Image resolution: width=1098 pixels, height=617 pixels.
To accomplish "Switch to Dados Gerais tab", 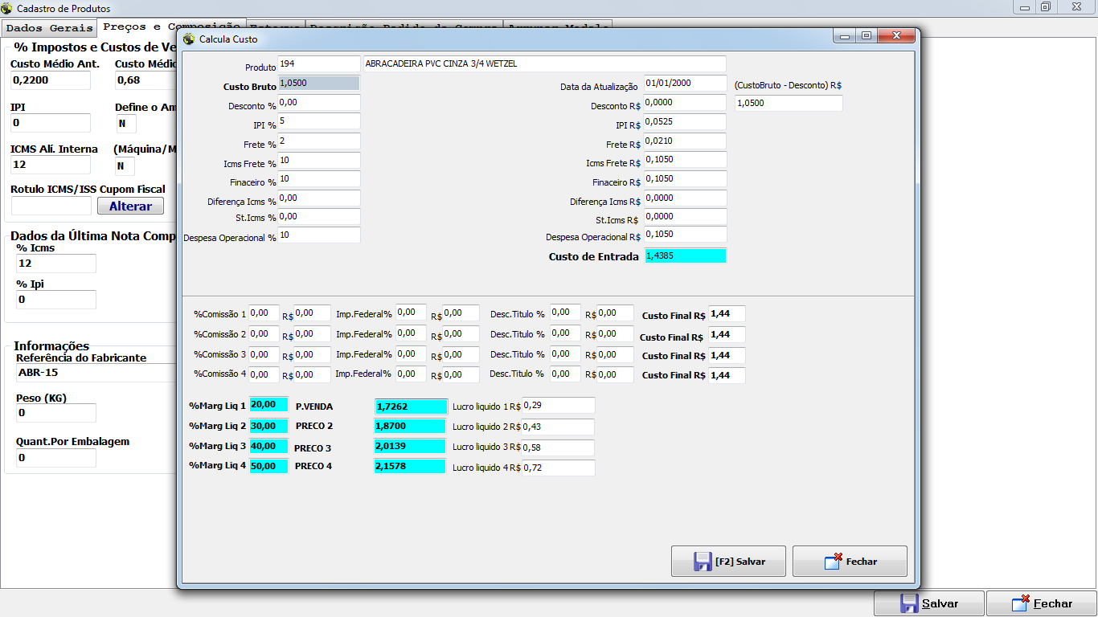I will [48, 28].
